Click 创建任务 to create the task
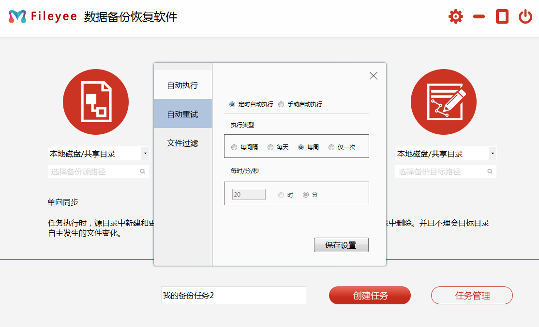The image size is (539, 327). [x=370, y=295]
